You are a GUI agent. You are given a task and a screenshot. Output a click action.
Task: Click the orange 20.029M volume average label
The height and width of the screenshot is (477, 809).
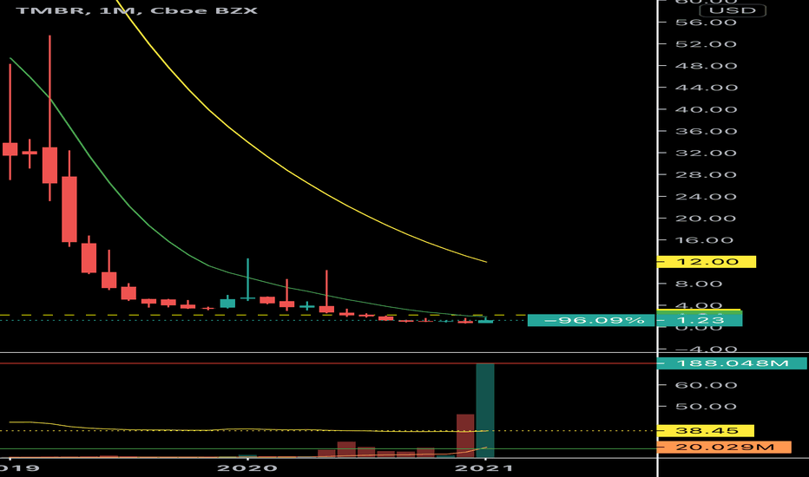[725, 447]
